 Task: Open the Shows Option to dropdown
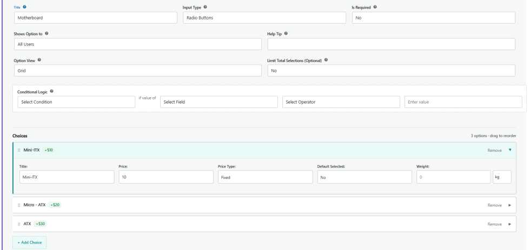[x=137, y=44]
